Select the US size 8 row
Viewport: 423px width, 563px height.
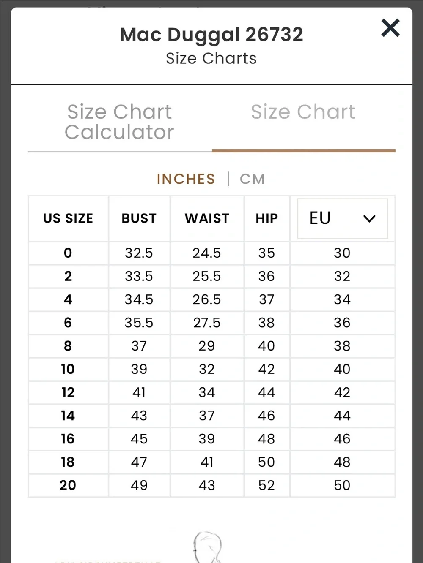point(211,346)
